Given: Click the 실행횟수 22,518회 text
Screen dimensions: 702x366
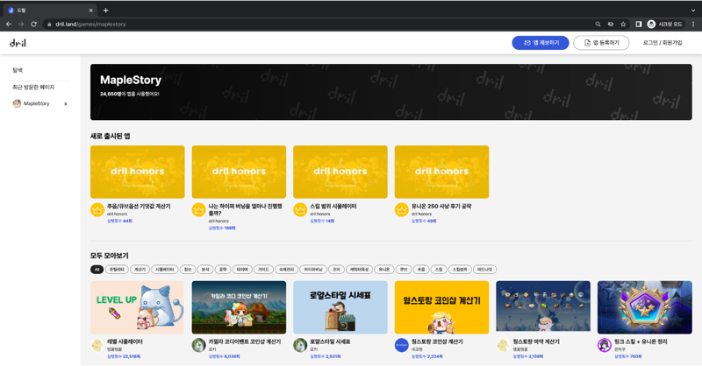Looking at the screenshot, I should [x=124, y=356].
